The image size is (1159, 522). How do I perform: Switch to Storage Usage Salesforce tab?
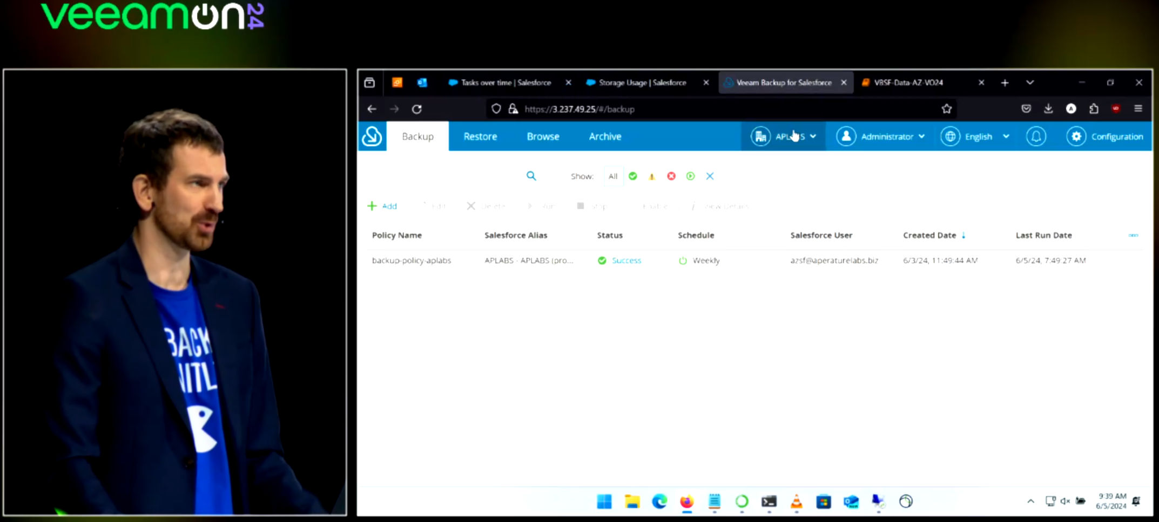643,83
